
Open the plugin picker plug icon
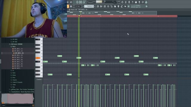(118, 7)
